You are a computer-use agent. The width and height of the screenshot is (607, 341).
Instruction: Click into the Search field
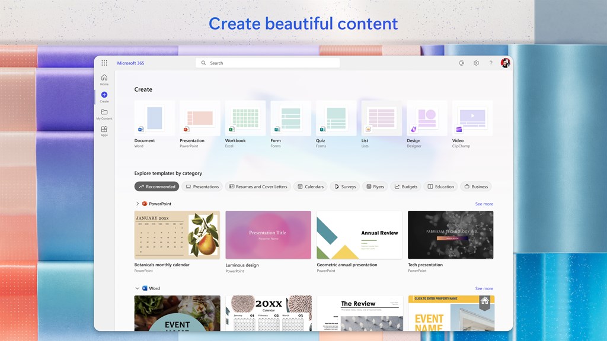267,63
